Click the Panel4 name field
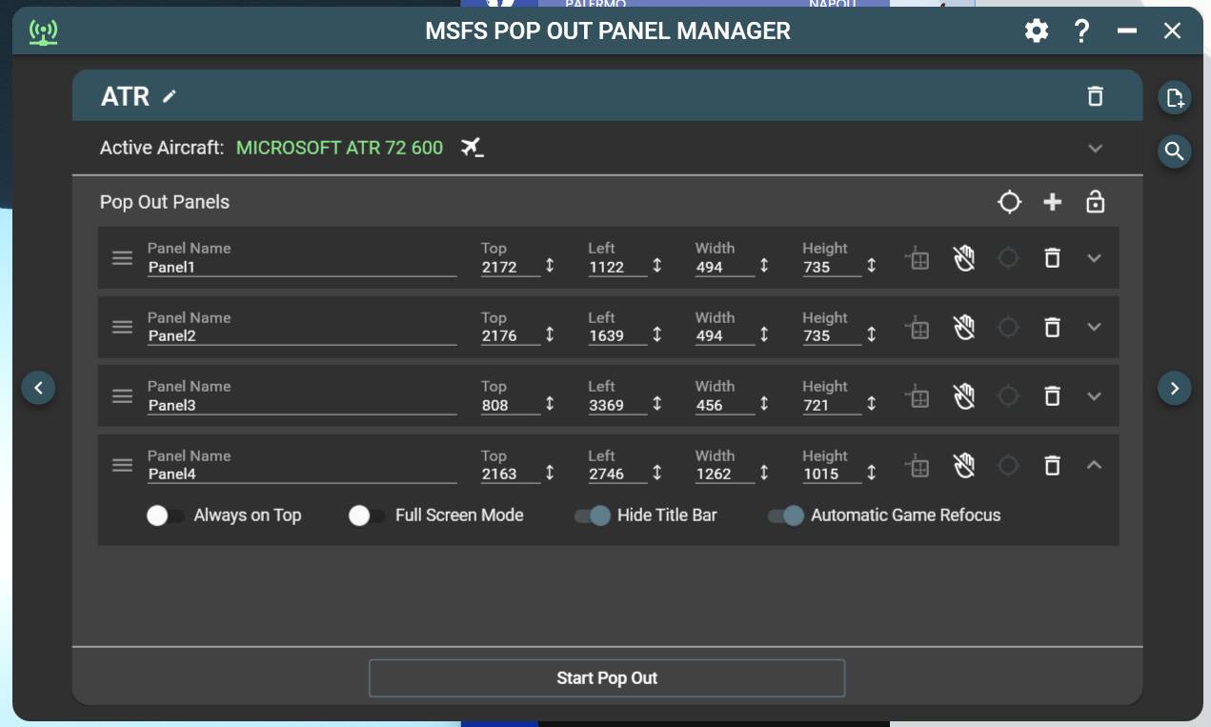Viewport: 1211px width, 727px height. point(302,475)
